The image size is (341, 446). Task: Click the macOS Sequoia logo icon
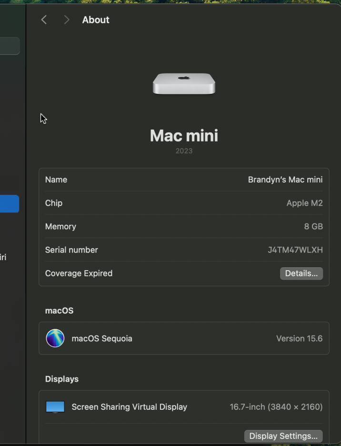(55, 338)
